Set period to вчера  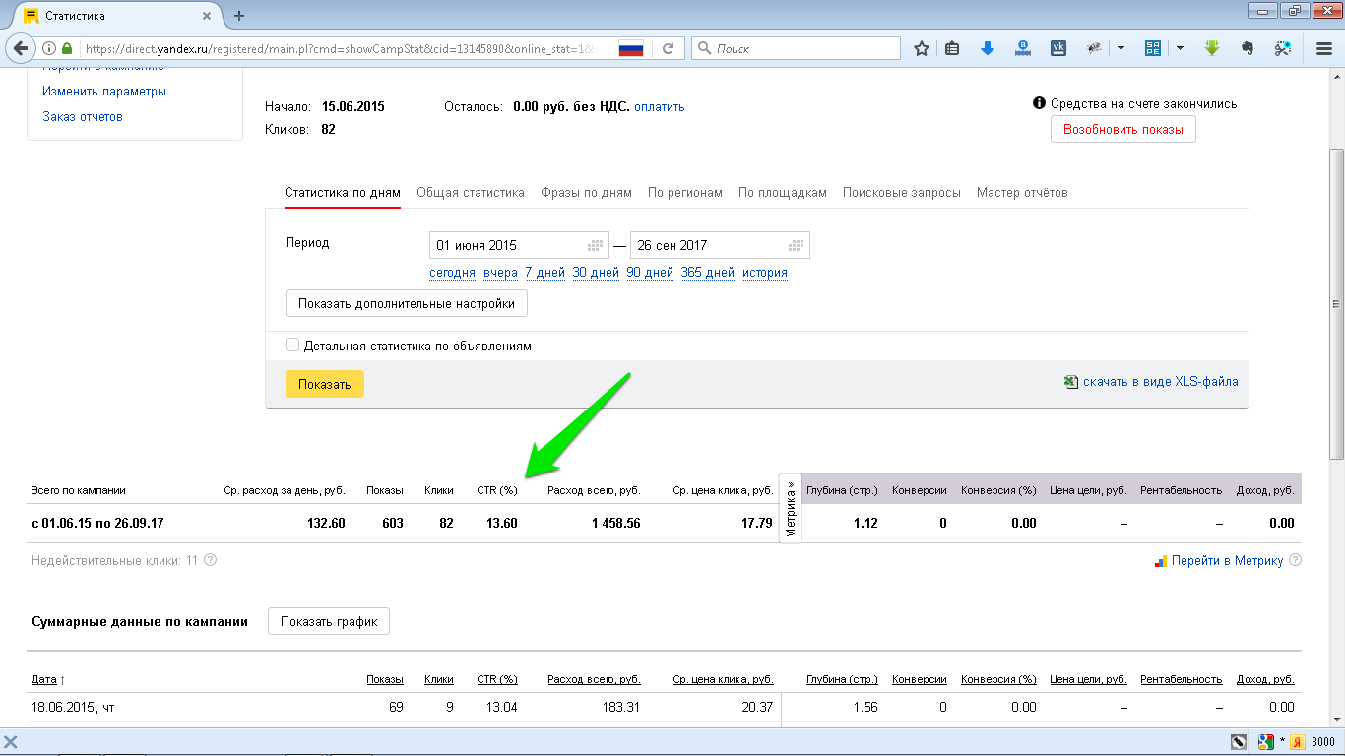coord(501,273)
